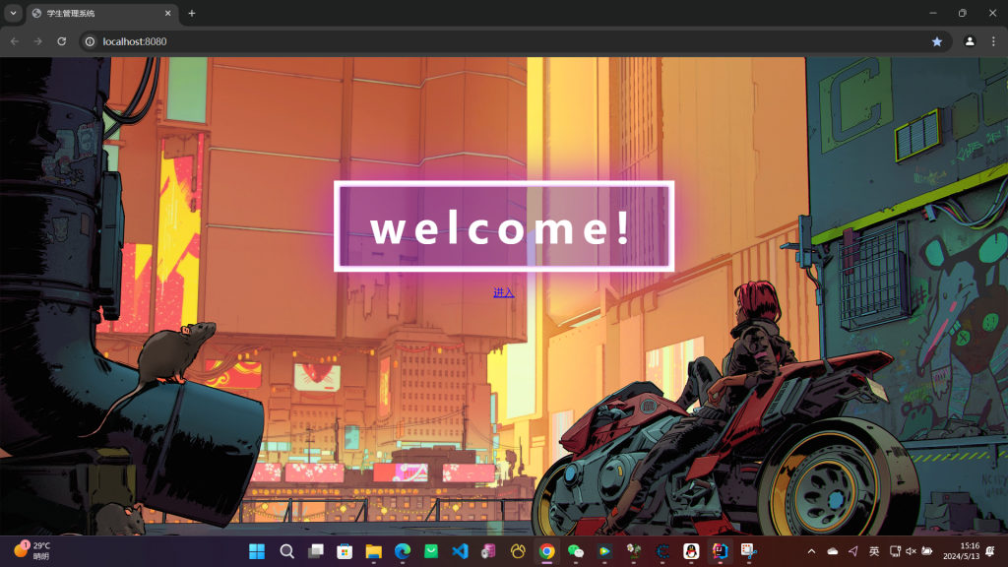Minimize the Chrome window
1008x567 pixels.
click(x=933, y=13)
